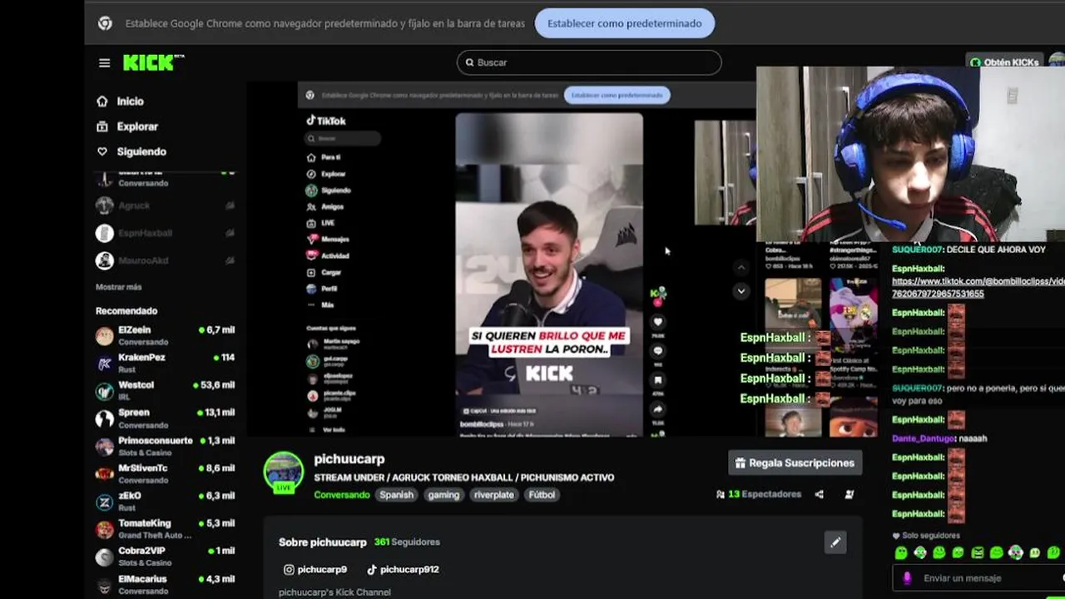Open recommended channel Primosconsuerte
1065x599 pixels.
pyautogui.click(x=166, y=446)
